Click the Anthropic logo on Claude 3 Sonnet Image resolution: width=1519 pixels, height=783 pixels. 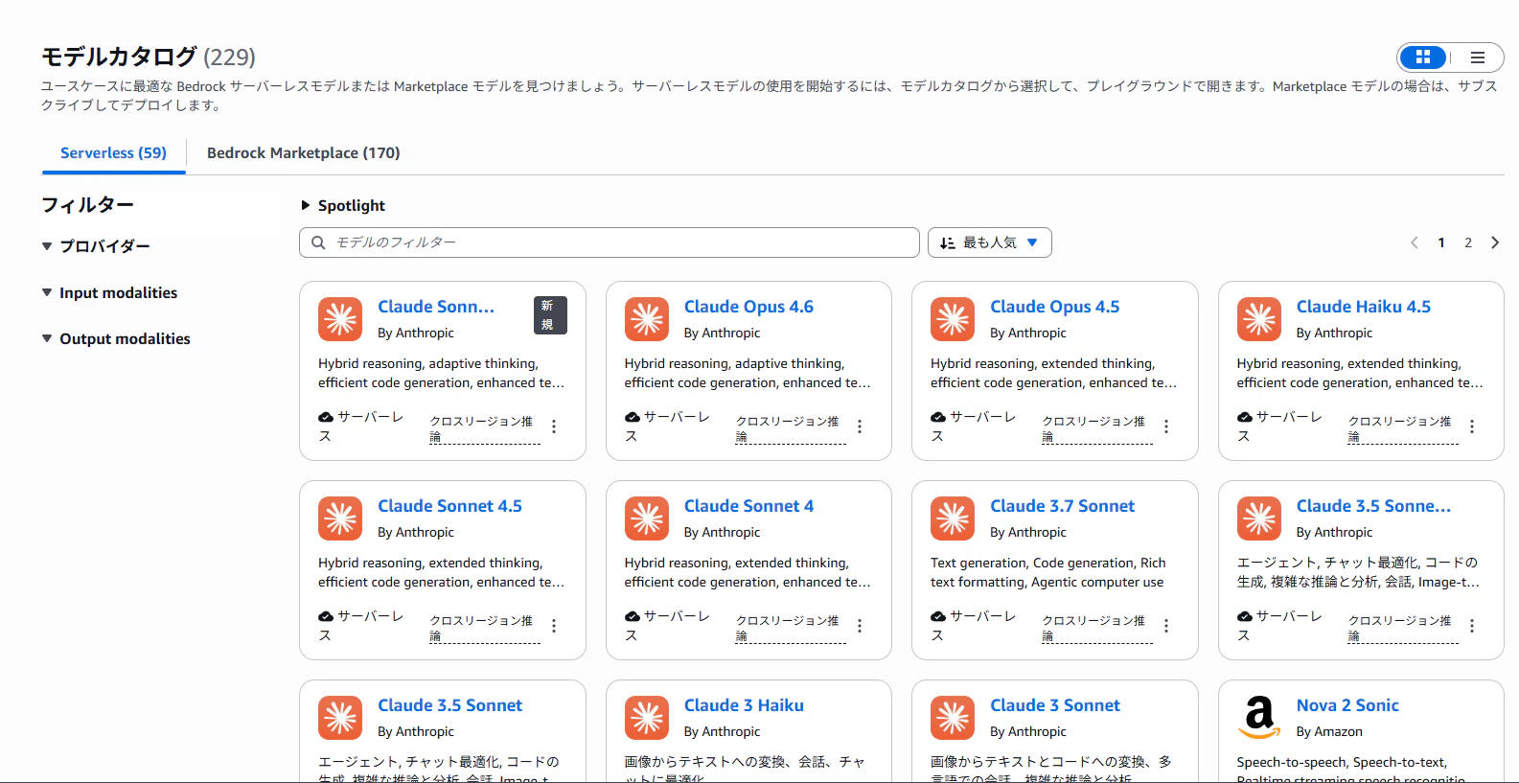(x=953, y=718)
